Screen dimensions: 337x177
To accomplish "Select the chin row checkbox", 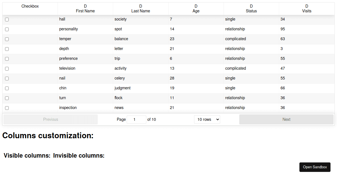I will click(7, 88).
